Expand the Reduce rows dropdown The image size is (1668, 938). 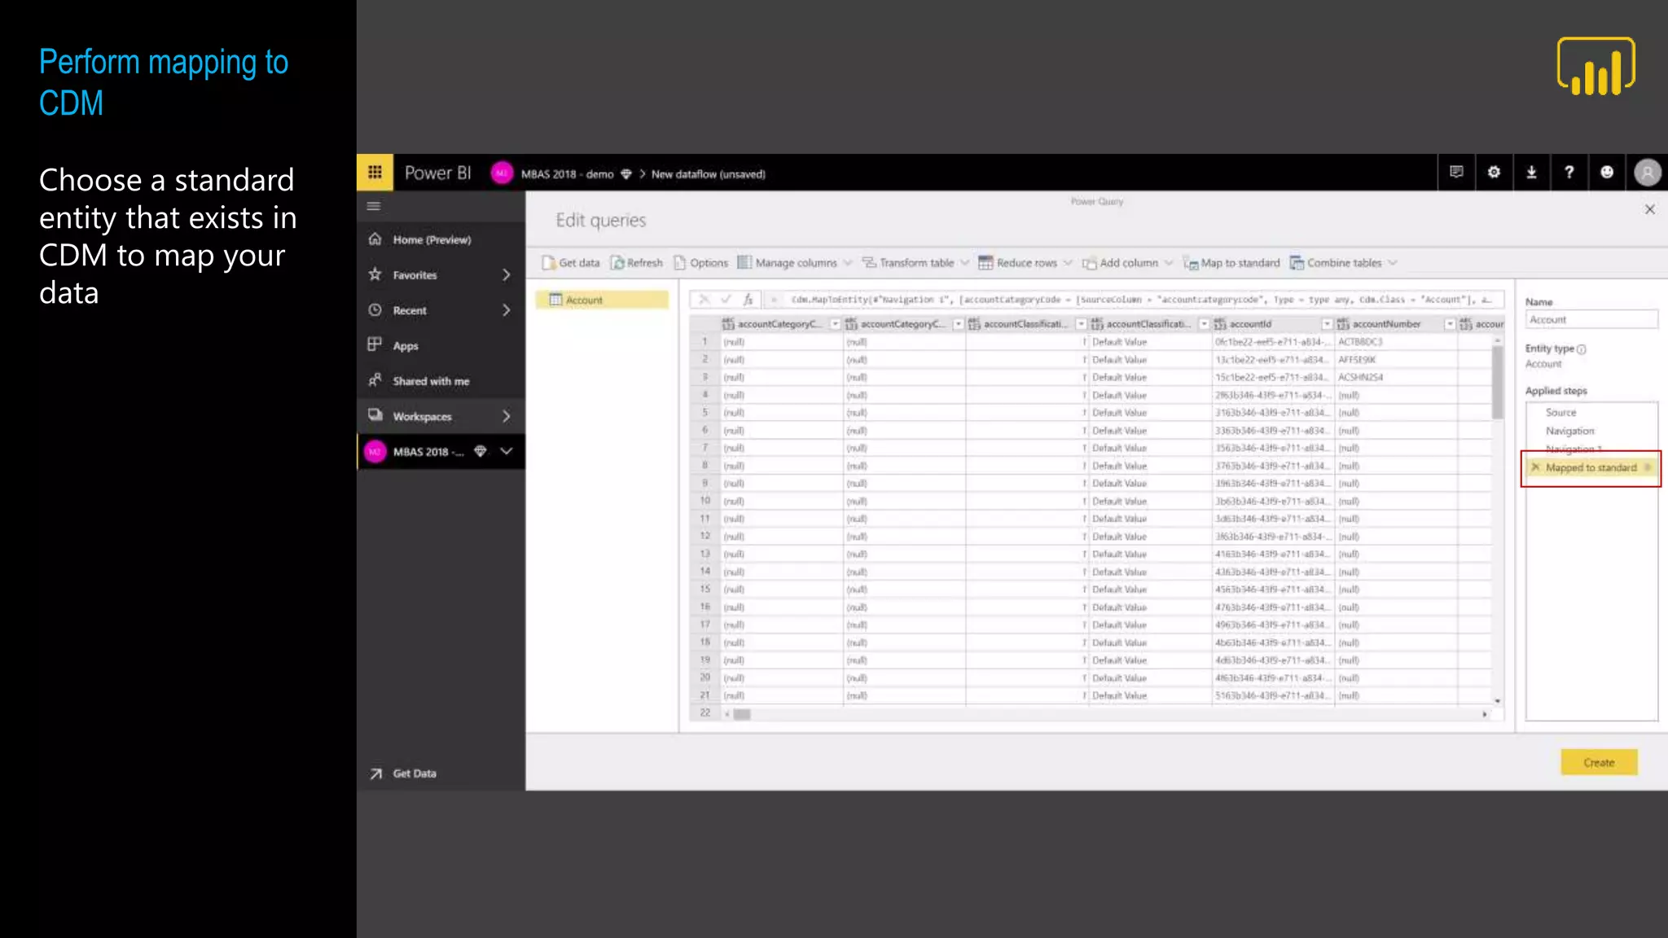[x=1068, y=263]
